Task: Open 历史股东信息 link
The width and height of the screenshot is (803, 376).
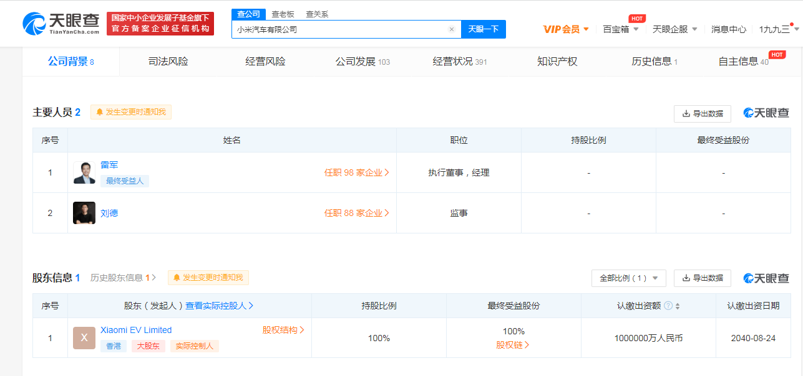Action: pos(123,278)
